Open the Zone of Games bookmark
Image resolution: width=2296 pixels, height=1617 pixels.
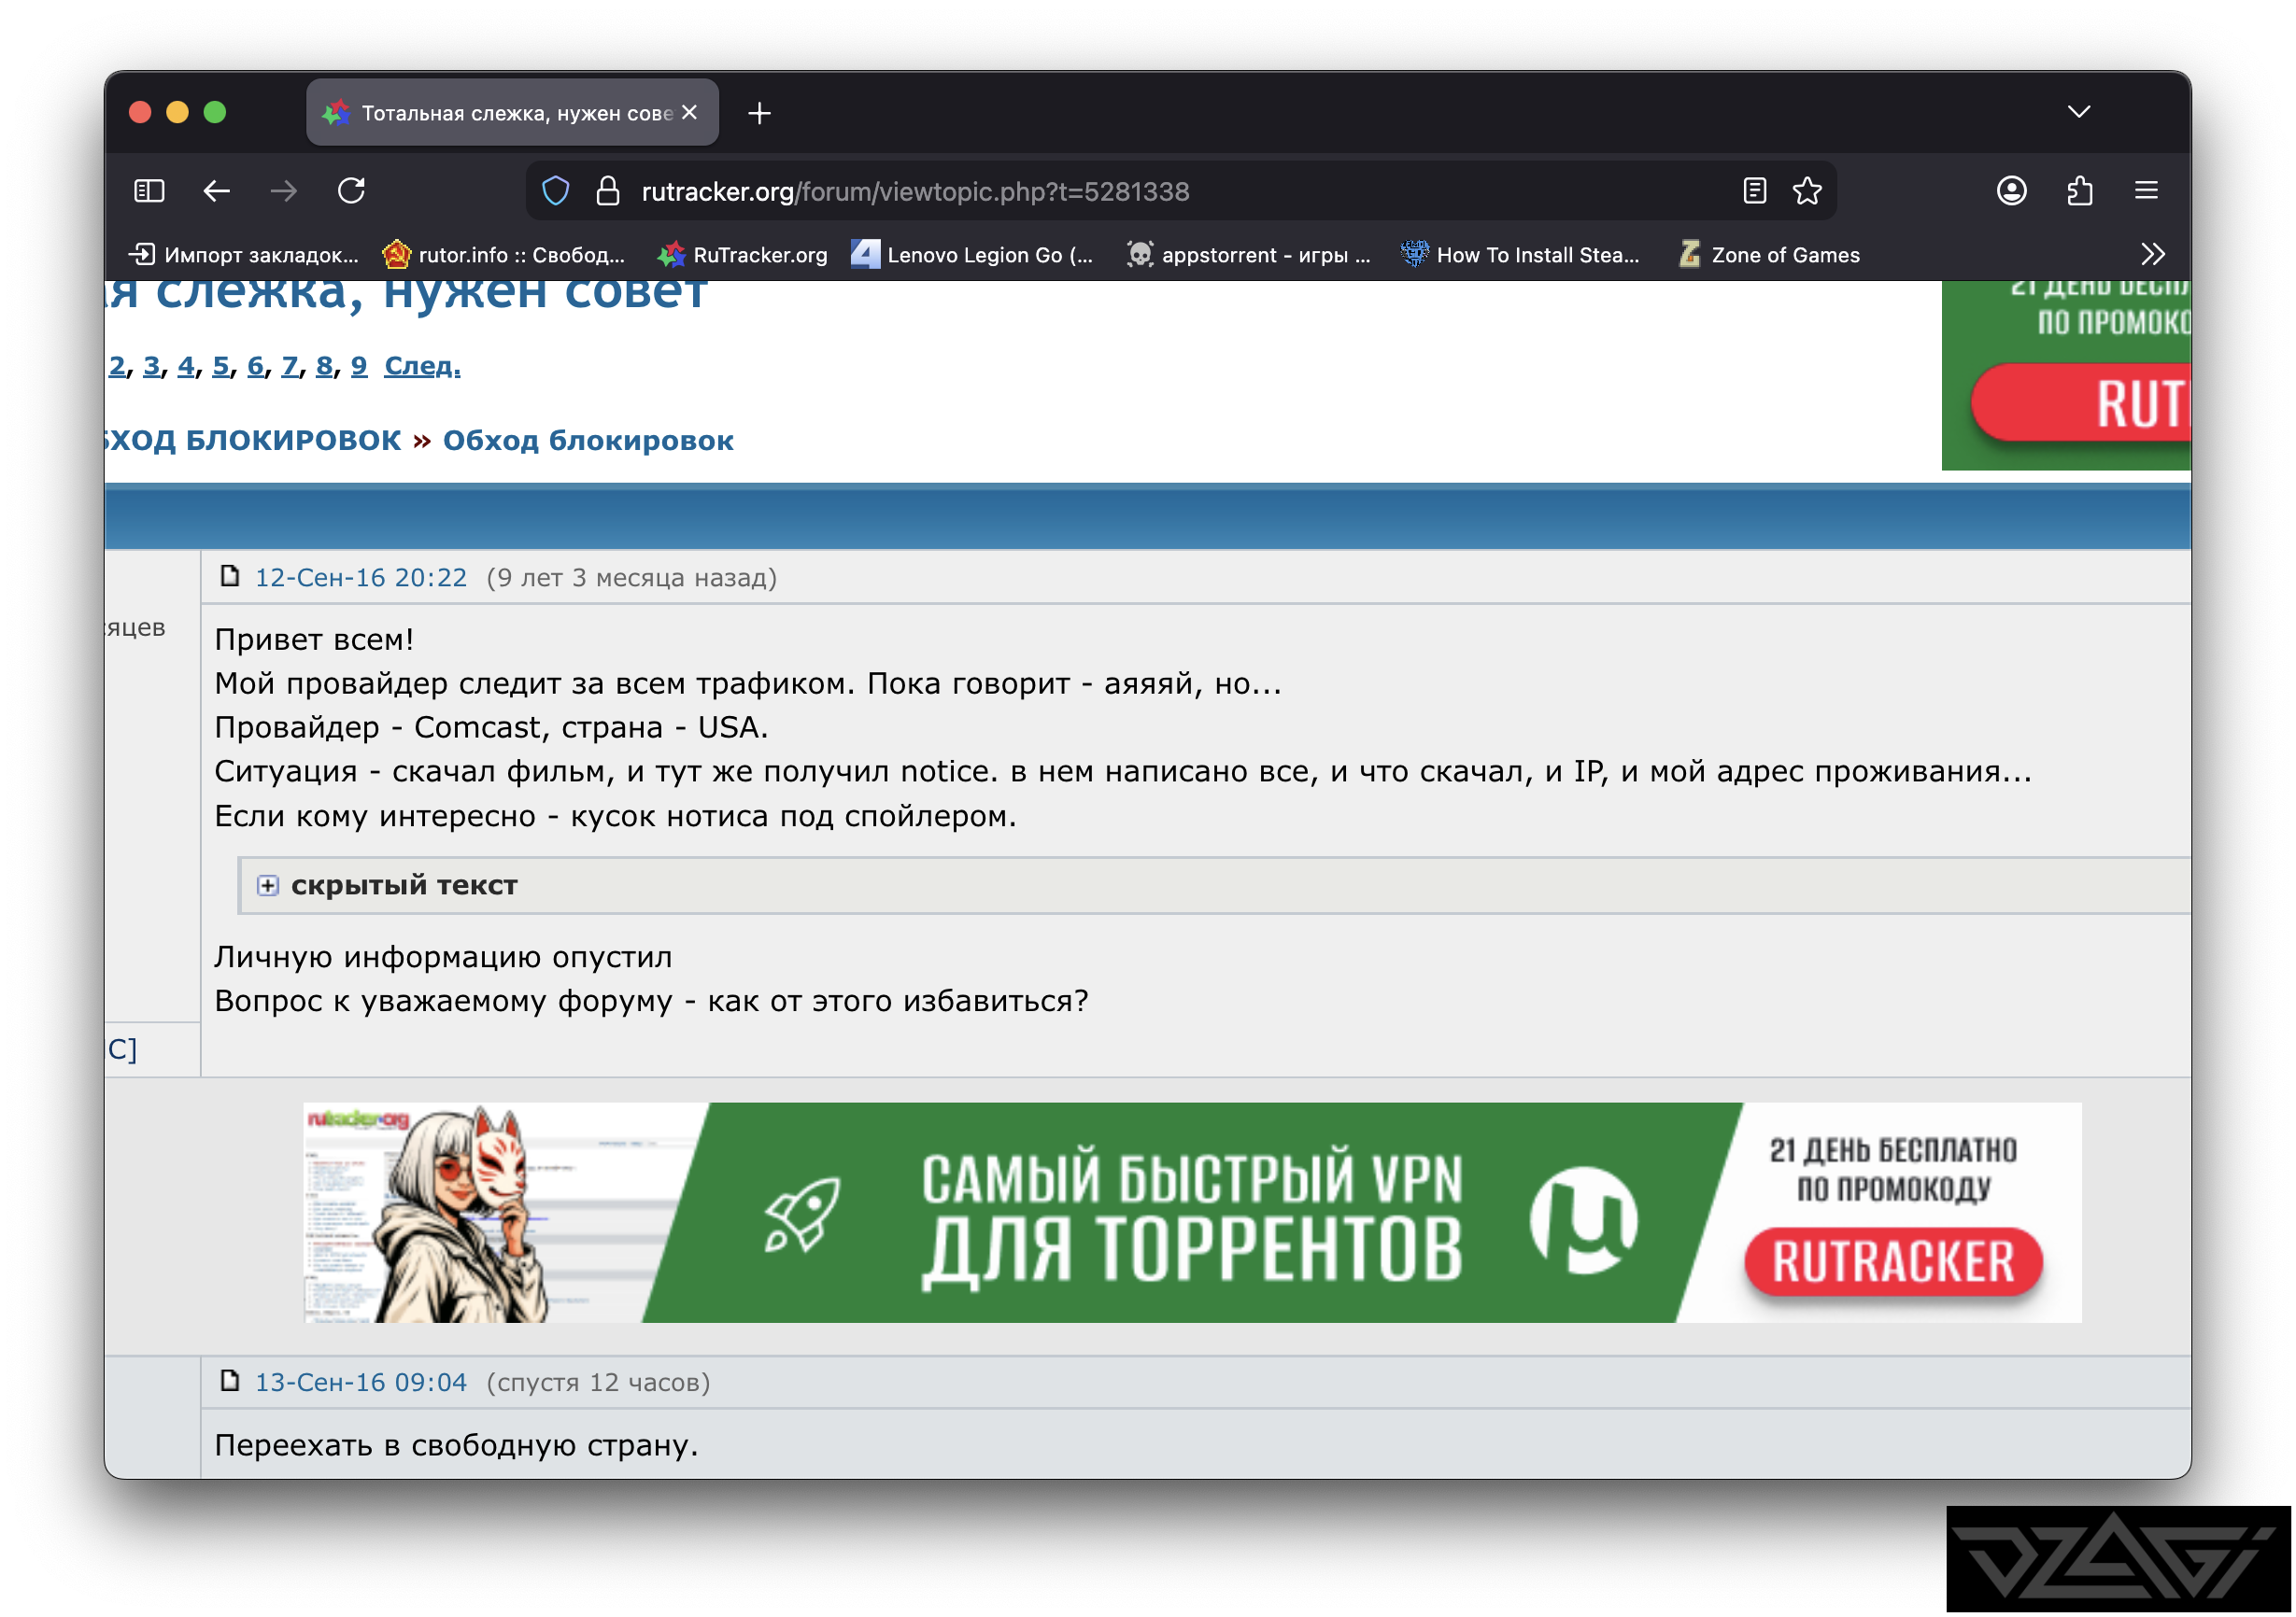pos(1770,255)
